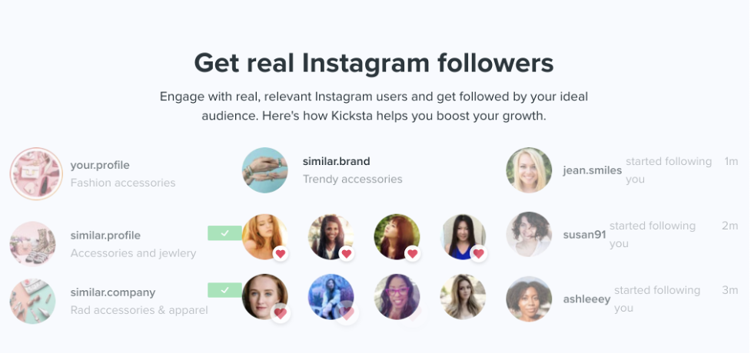Viewport: 751px width, 353px height.
Task: Click the ashleeey profile picture
Action: tap(529, 299)
